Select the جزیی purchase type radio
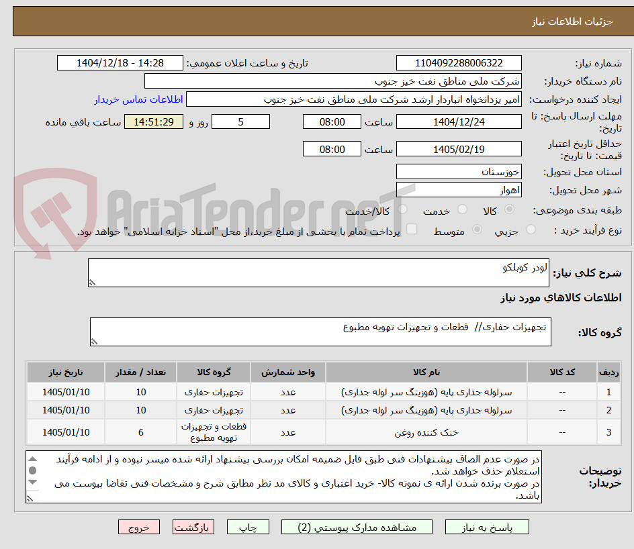The image size is (634, 549). tap(531, 230)
